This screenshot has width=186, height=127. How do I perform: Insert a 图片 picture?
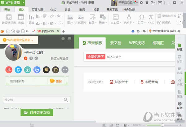click(70, 19)
